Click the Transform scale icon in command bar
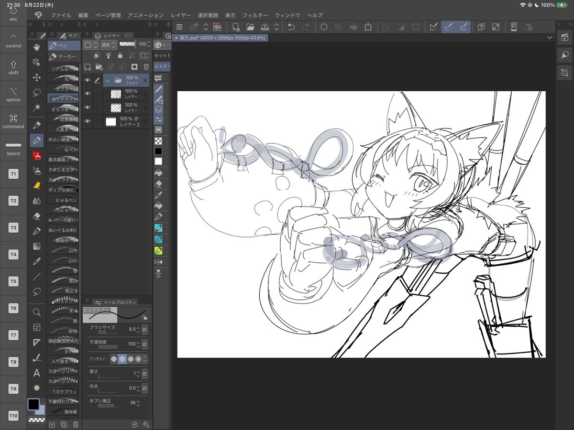 pos(368,27)
